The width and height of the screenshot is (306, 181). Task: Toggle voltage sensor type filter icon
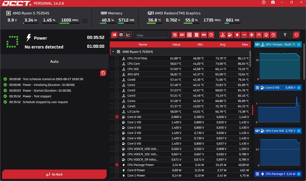click(230, 35)
